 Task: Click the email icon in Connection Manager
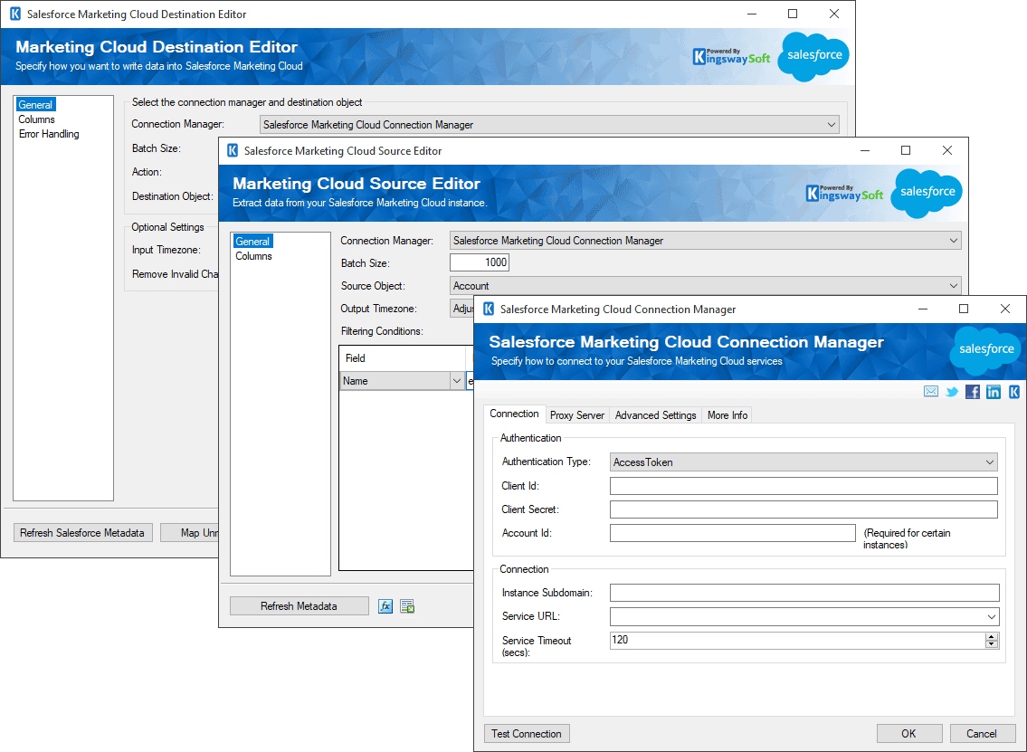pos(931,392)
